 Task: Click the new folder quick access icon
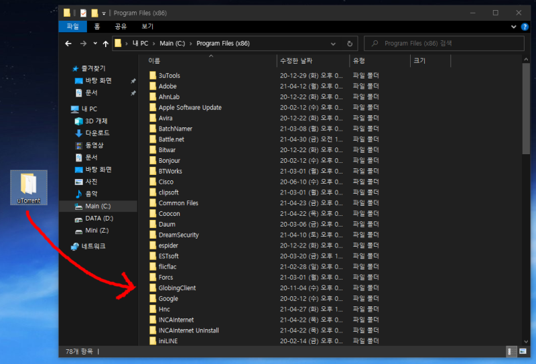(94, 13)
